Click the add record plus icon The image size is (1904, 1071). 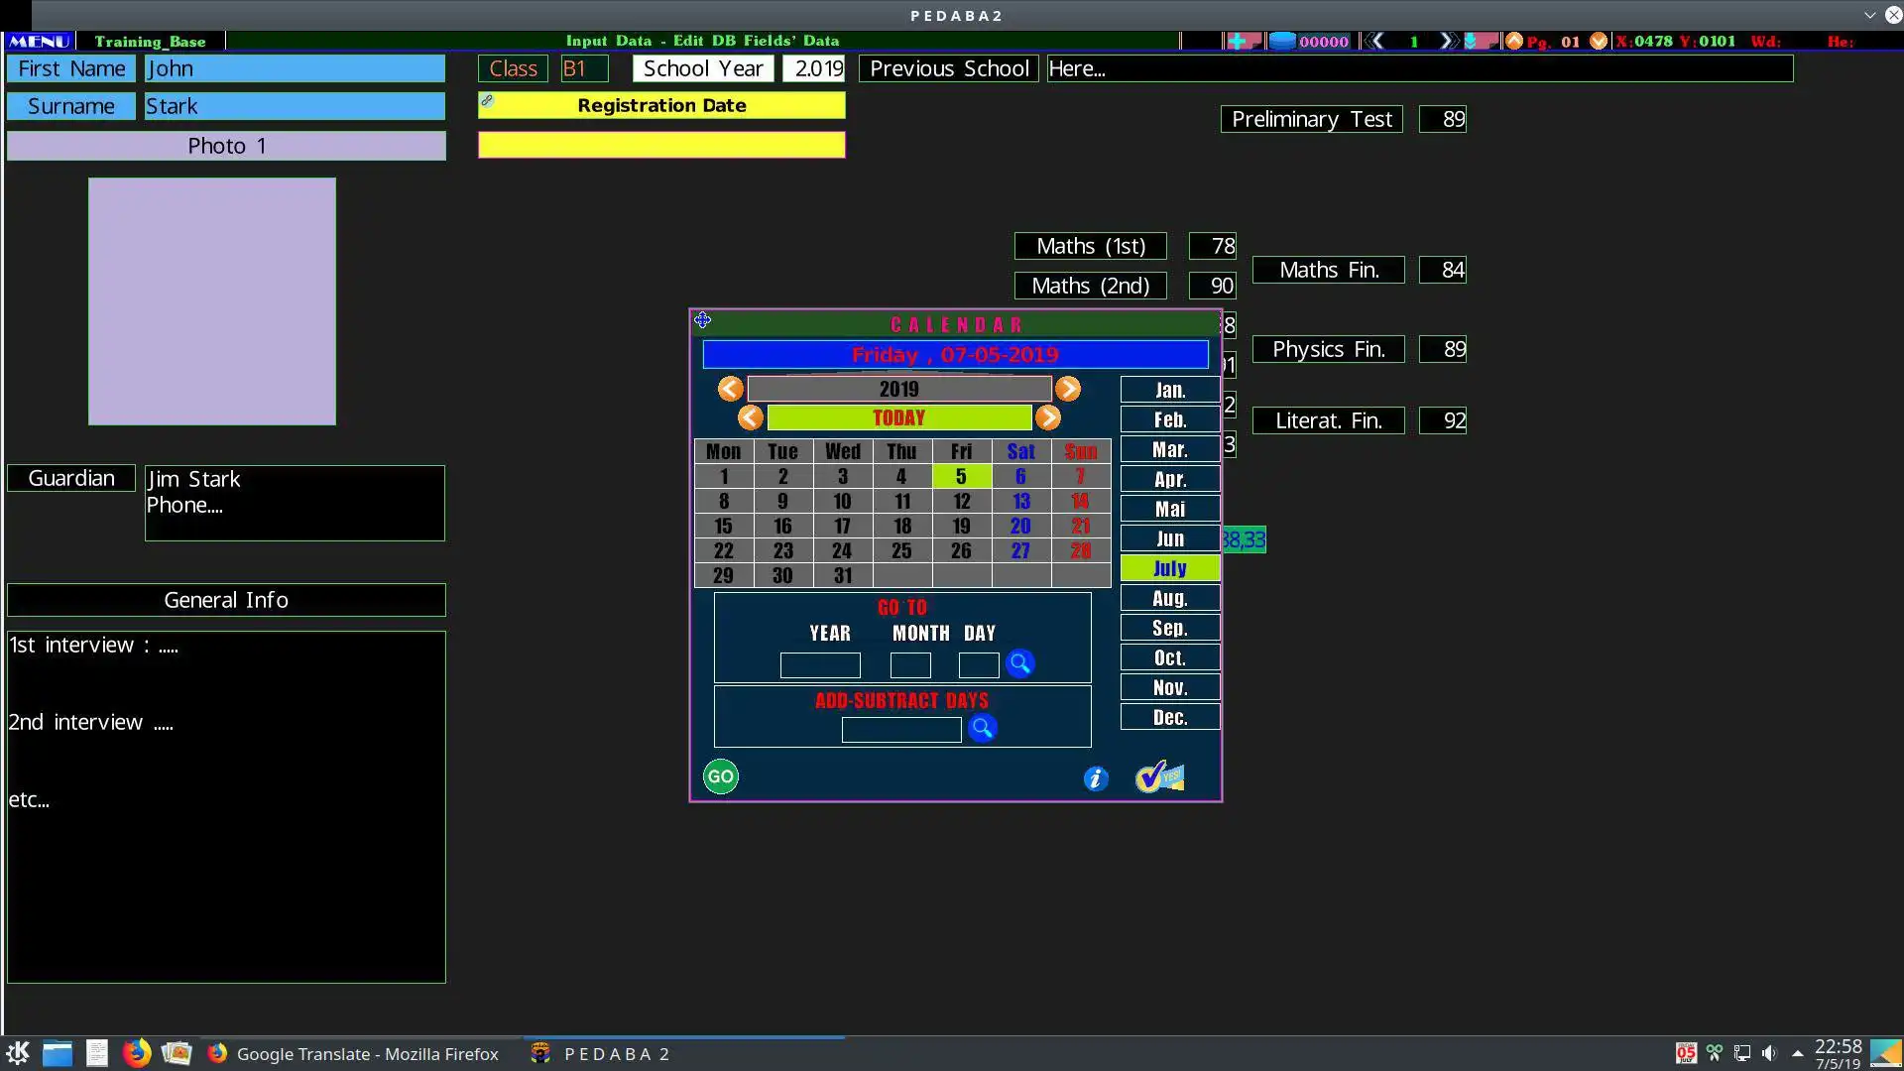click(1238, 41)
